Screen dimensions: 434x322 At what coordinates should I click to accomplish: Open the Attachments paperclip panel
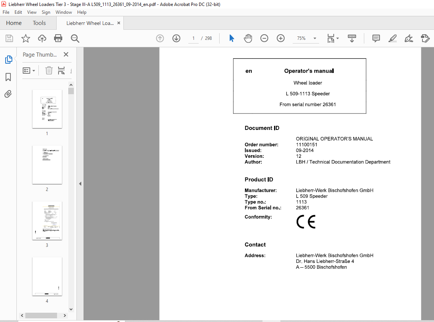(8, 94)
